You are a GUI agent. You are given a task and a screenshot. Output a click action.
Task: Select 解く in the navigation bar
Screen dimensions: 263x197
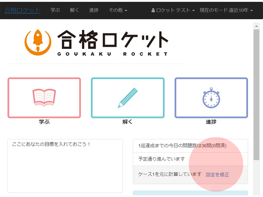[x=74, y=10]
